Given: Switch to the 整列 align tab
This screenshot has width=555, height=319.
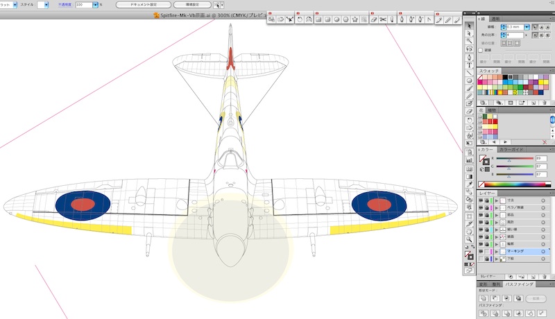Looking at the screenshot, I should (496, 284).
